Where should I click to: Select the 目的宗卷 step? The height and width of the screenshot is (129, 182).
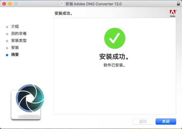(19, 34)
